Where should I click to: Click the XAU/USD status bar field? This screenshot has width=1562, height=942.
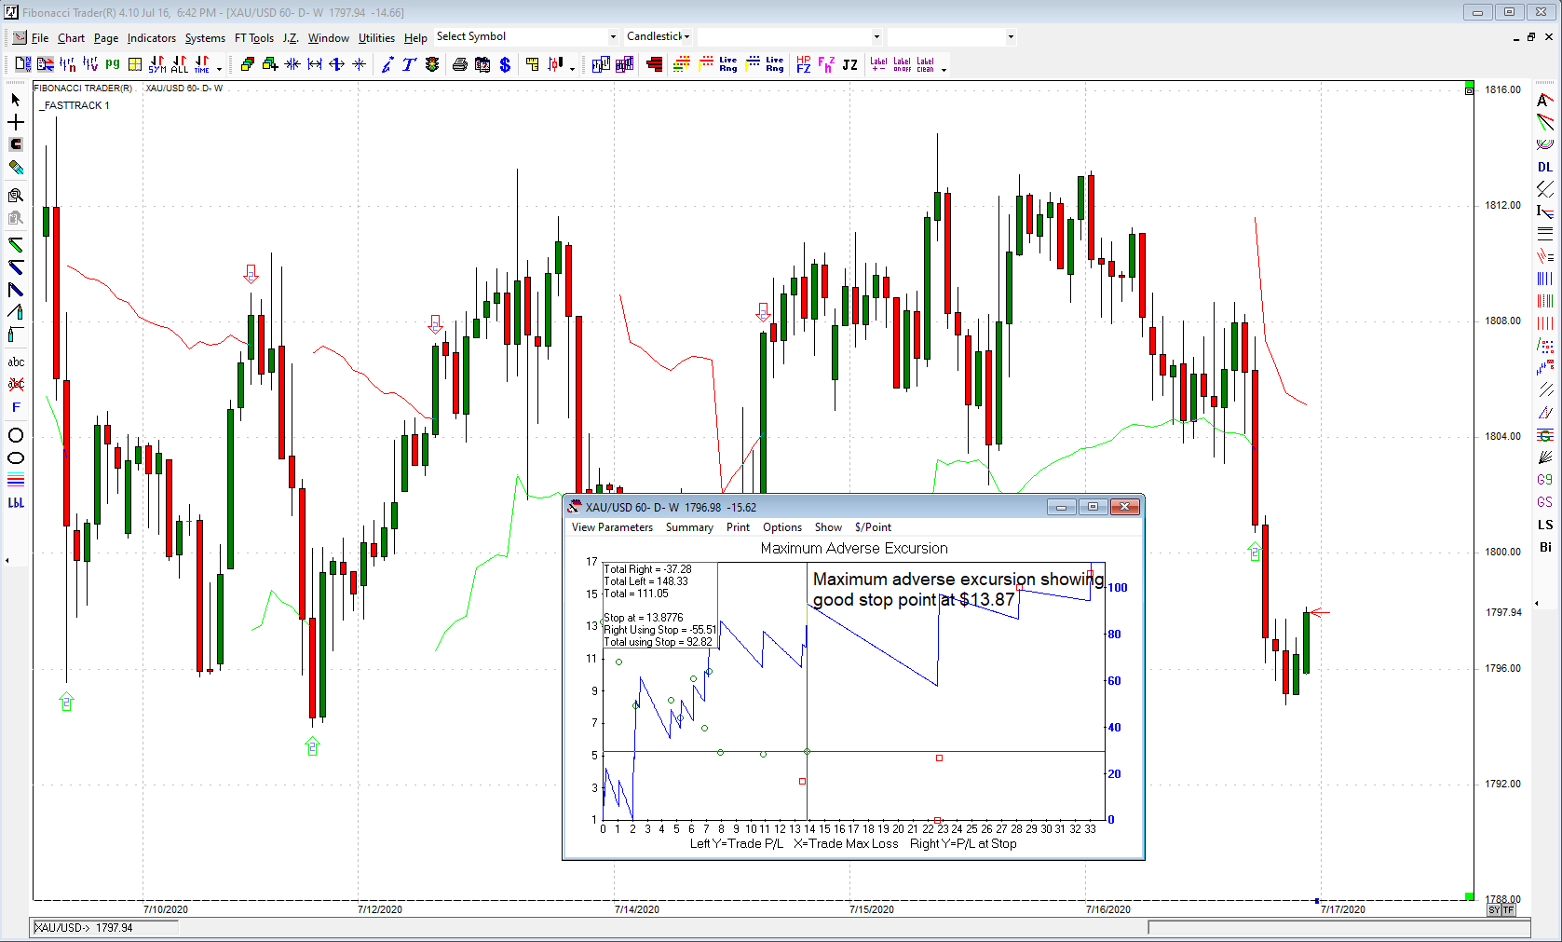[x=105, y=928]
